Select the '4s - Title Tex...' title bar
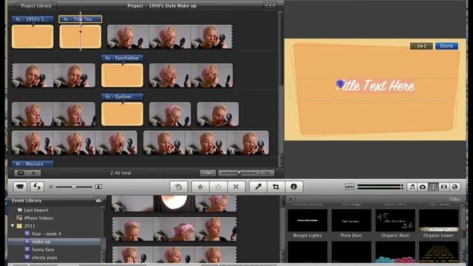The image size is (473, 266). (81, 19)
